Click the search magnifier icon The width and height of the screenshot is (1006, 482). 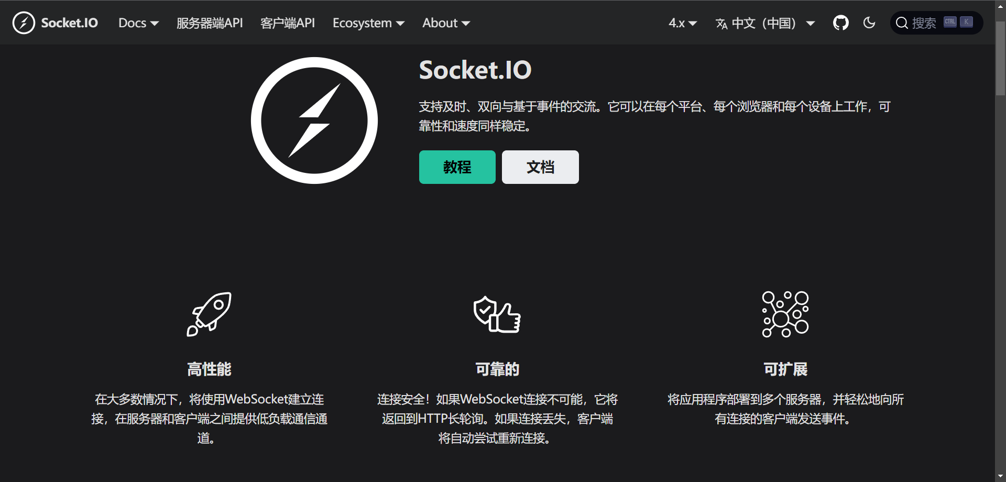[x=902, y=23]
